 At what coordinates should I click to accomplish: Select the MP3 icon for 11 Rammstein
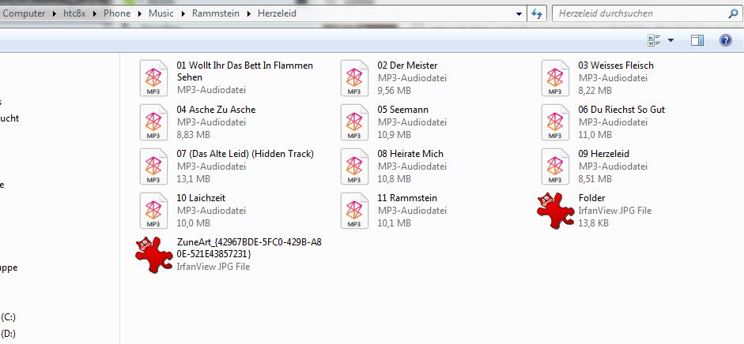[x=354, y=211]
